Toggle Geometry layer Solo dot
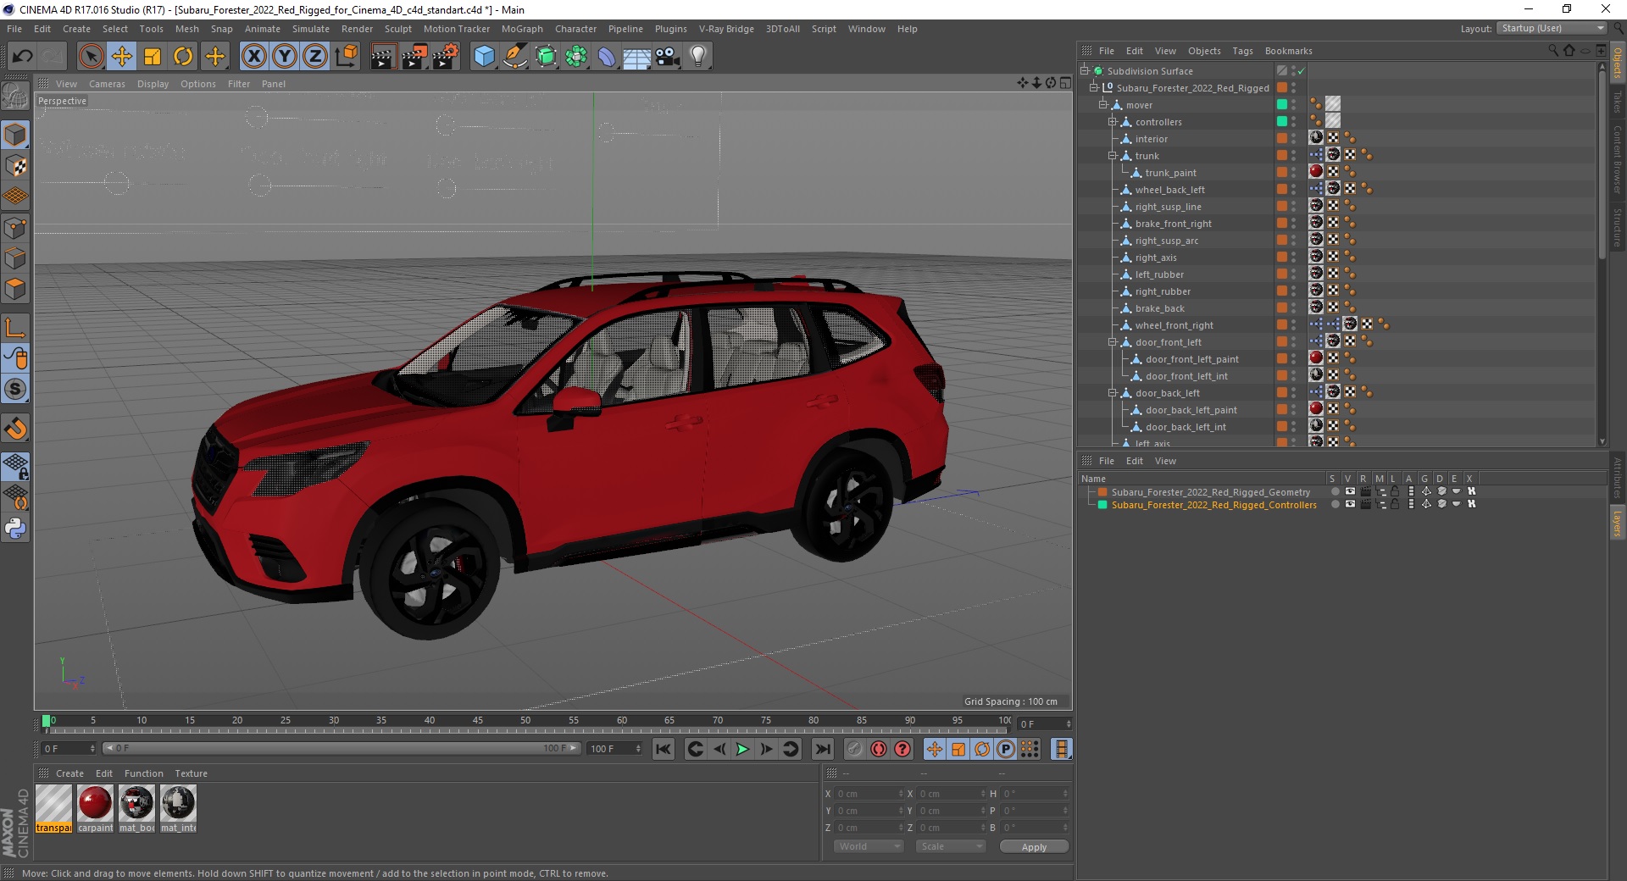 [1335, 491]
